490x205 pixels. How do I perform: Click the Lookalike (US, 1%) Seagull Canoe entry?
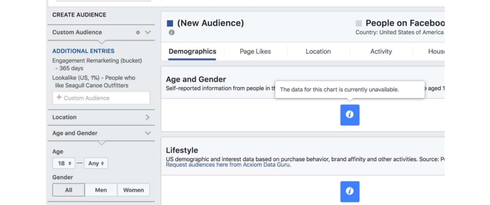pyautogui.click(x=94, y=81)
